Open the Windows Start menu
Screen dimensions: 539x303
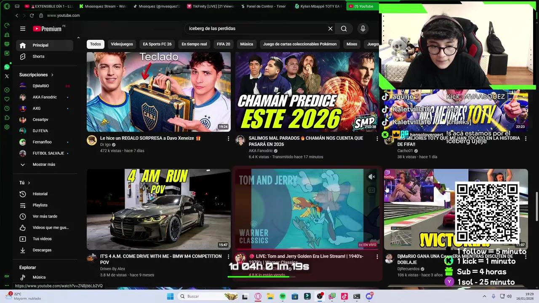pos(170,296)
